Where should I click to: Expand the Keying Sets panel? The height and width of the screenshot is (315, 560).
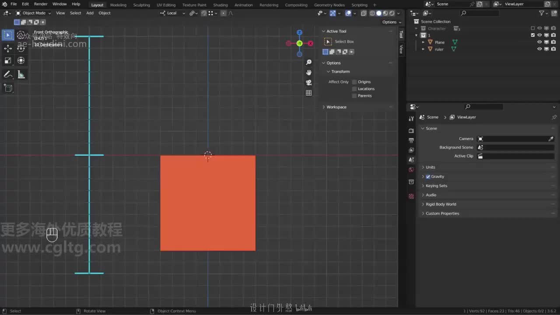[436, 186]
